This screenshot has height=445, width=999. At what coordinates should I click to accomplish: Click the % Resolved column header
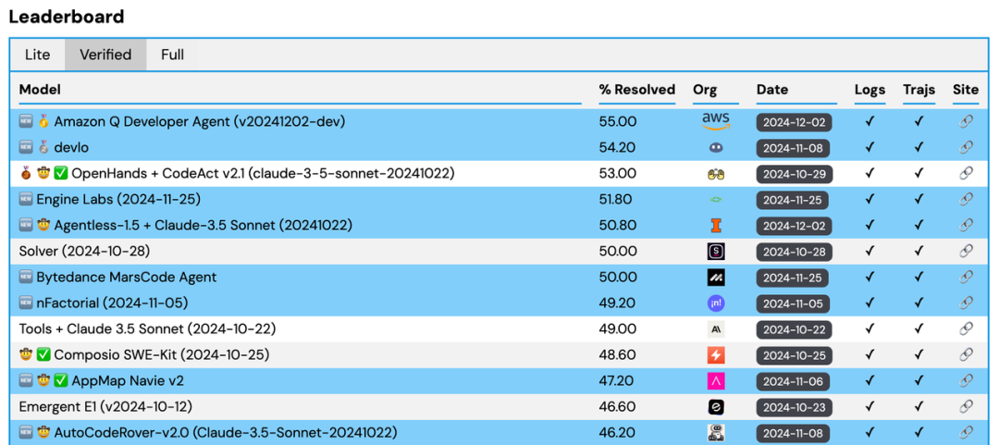[637, 90]
